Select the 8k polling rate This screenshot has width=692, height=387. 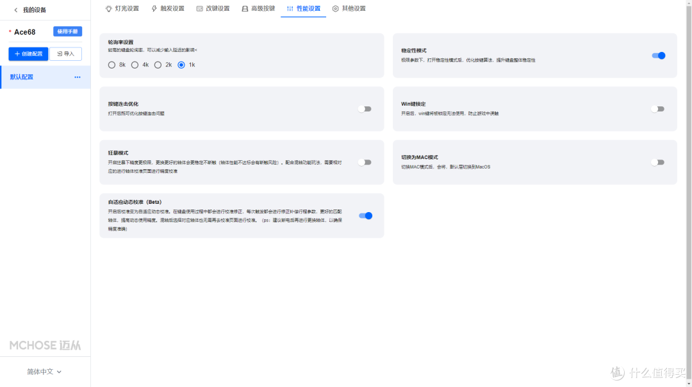pos(111,65)
